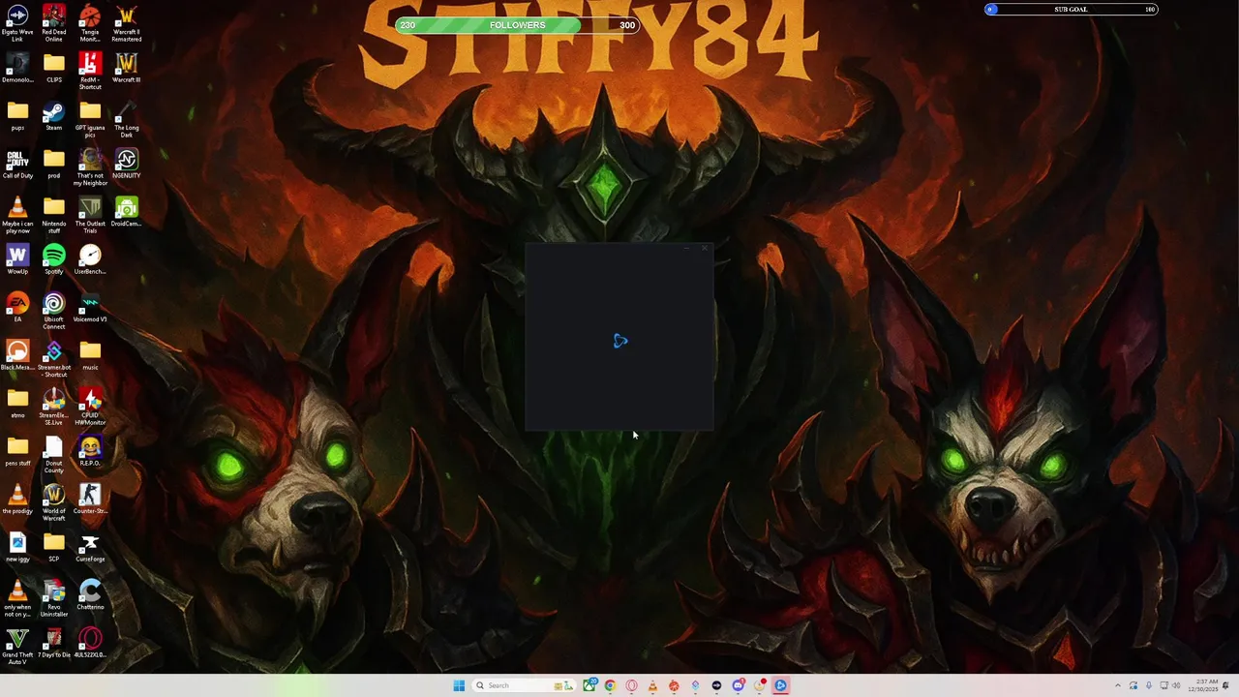Show hidden system tray icons
The height and width of the screenshot is (697, 1239).
[1118, 685]
